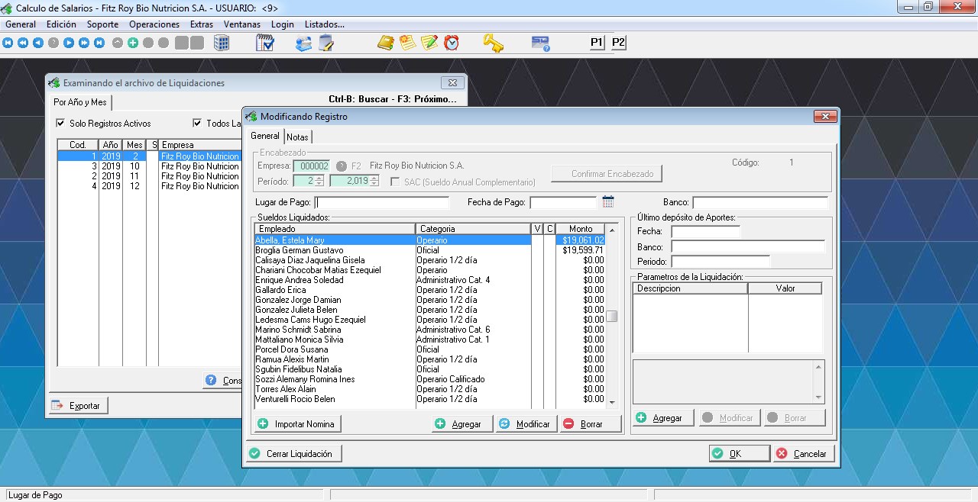Viewport: 978px width, 502px height.
Task: Open the date picker beside Fecha de Pago
Action: click(608, 202)
